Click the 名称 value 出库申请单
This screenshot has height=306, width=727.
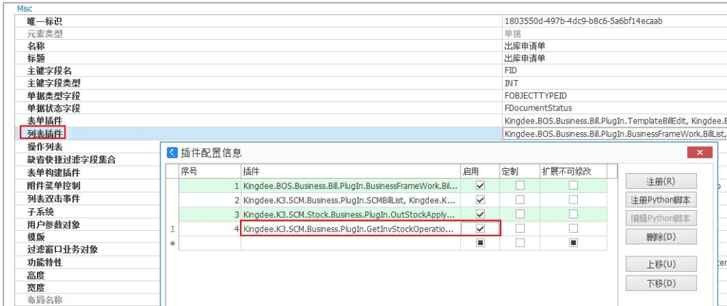tap(525, 46)
